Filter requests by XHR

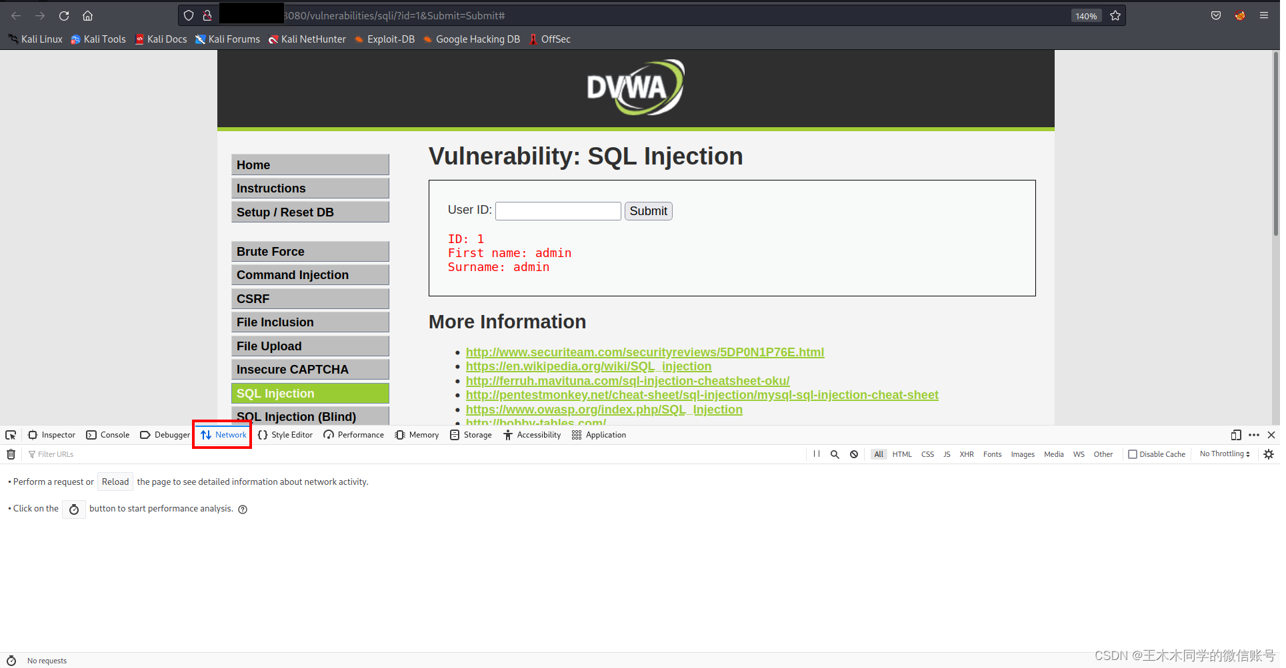[967, 454]
